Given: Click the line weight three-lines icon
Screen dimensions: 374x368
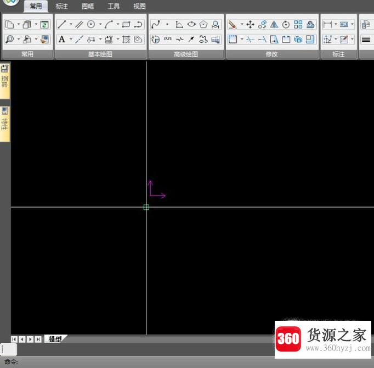Looking at the screenshot, I should click(366, 40).
